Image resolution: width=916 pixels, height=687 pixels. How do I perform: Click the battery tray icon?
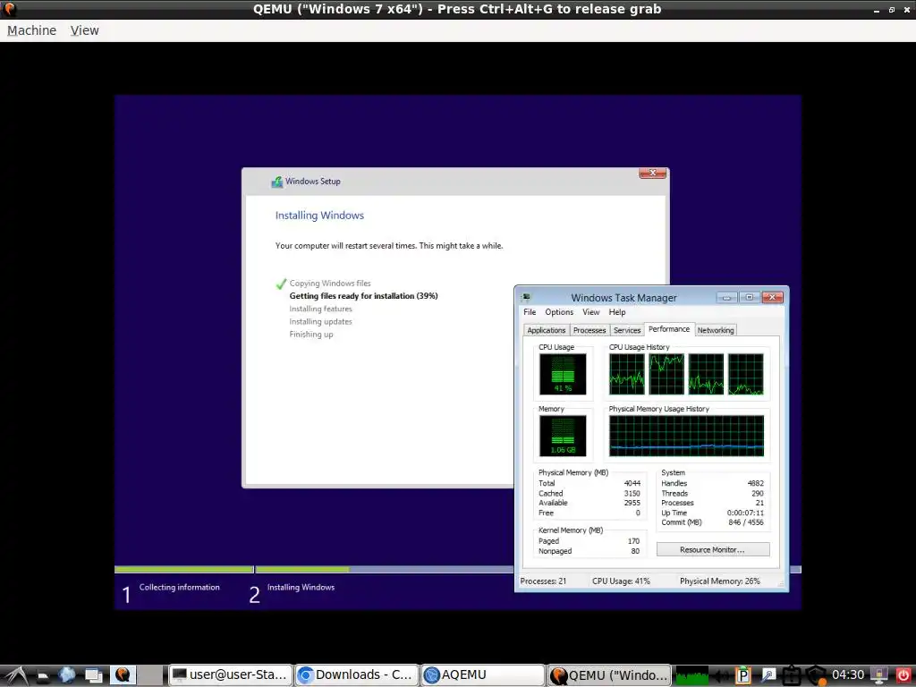click(x=791, y=676)
